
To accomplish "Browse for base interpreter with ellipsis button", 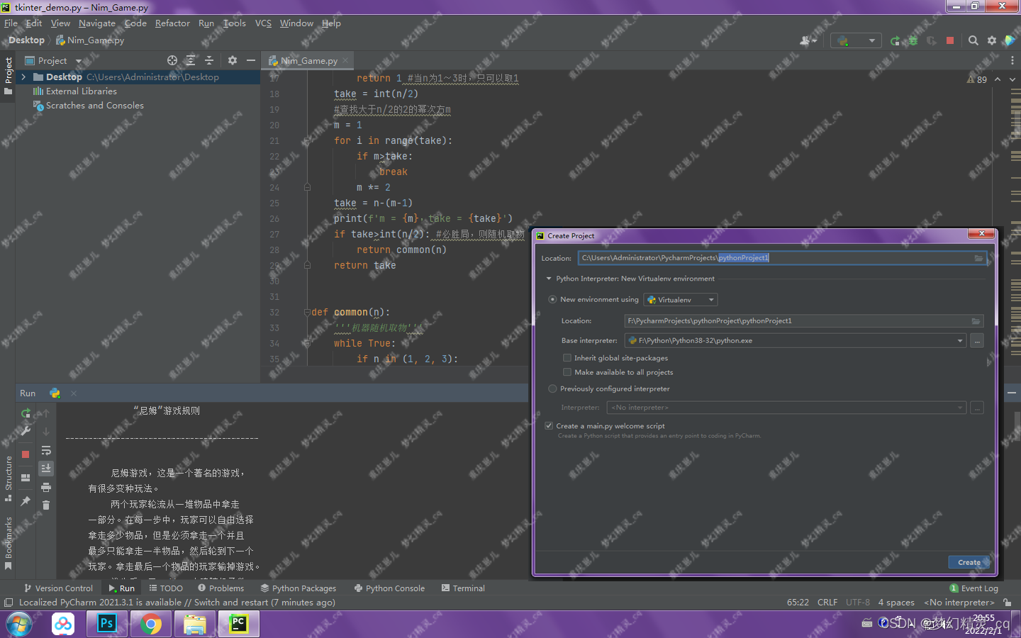I will pyautogui.click(x=977, y=341).
